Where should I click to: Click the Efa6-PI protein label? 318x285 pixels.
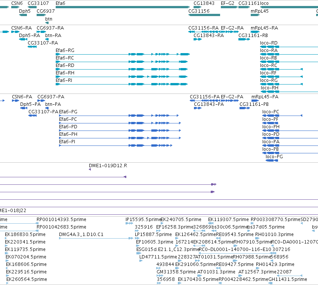(x=67, y=142)
